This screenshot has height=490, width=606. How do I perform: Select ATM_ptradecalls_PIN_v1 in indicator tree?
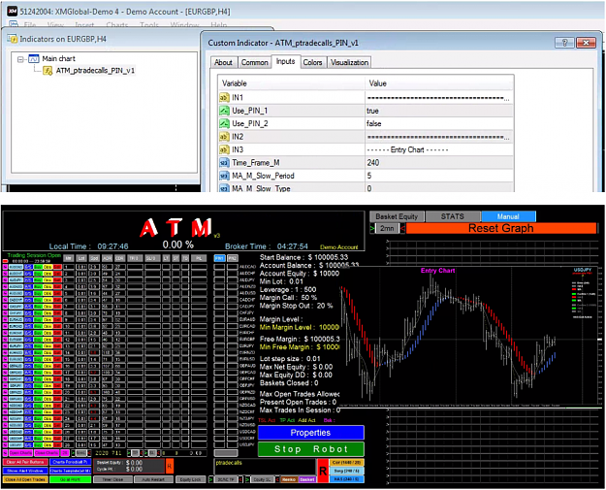pos(95,71)
